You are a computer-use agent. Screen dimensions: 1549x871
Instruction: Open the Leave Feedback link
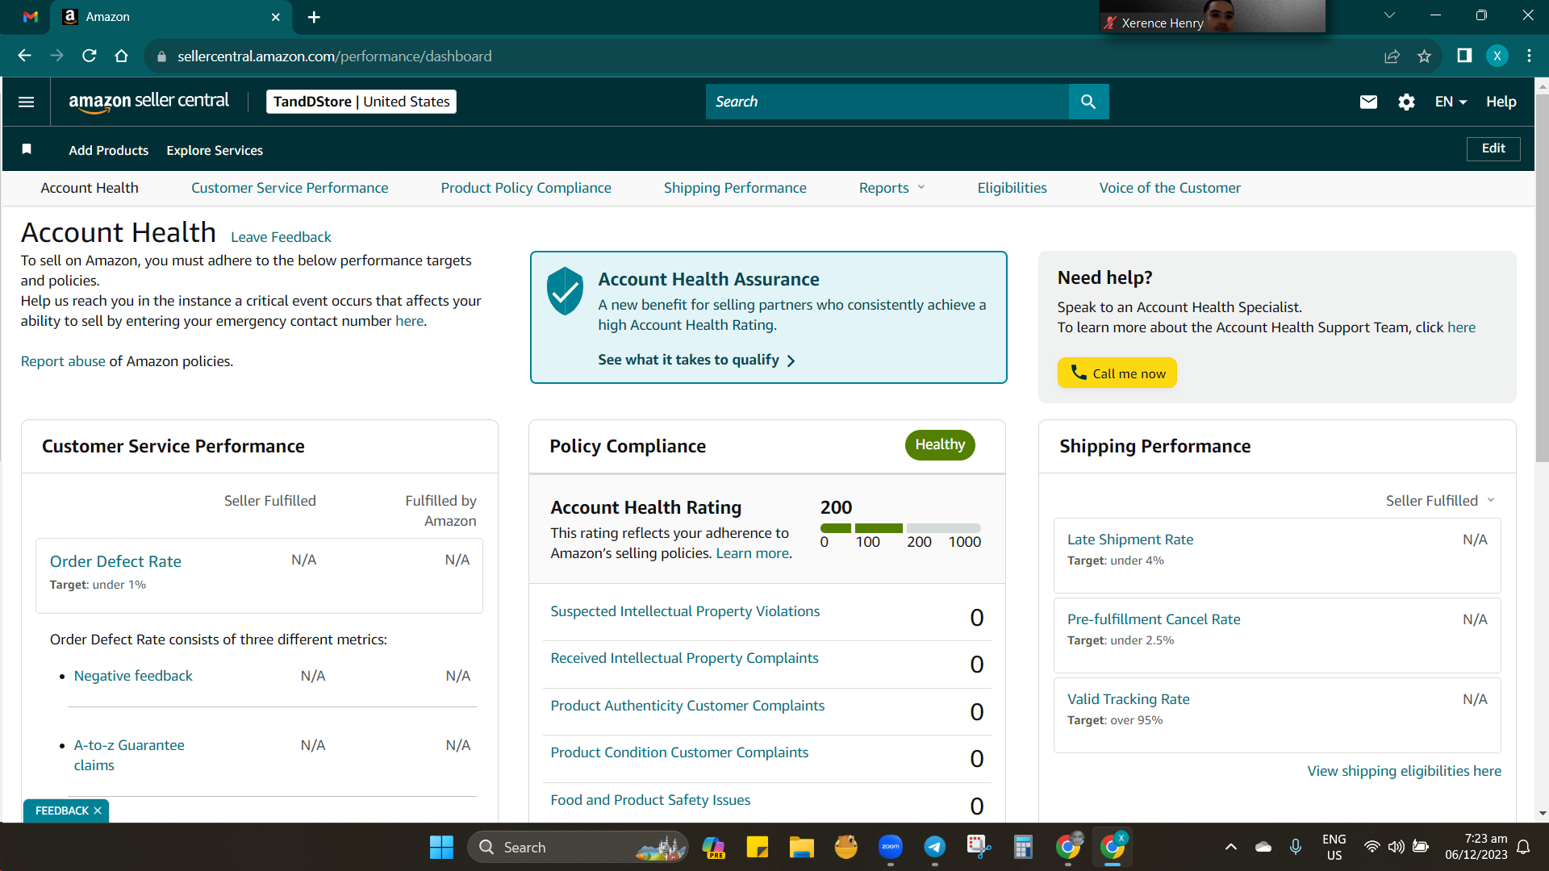pyautogui.click(x=281, y=237)
